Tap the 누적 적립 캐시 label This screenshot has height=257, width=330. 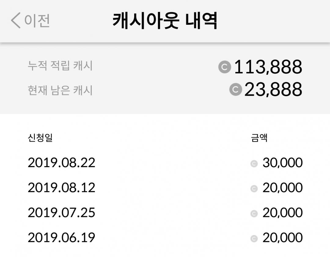60,66
